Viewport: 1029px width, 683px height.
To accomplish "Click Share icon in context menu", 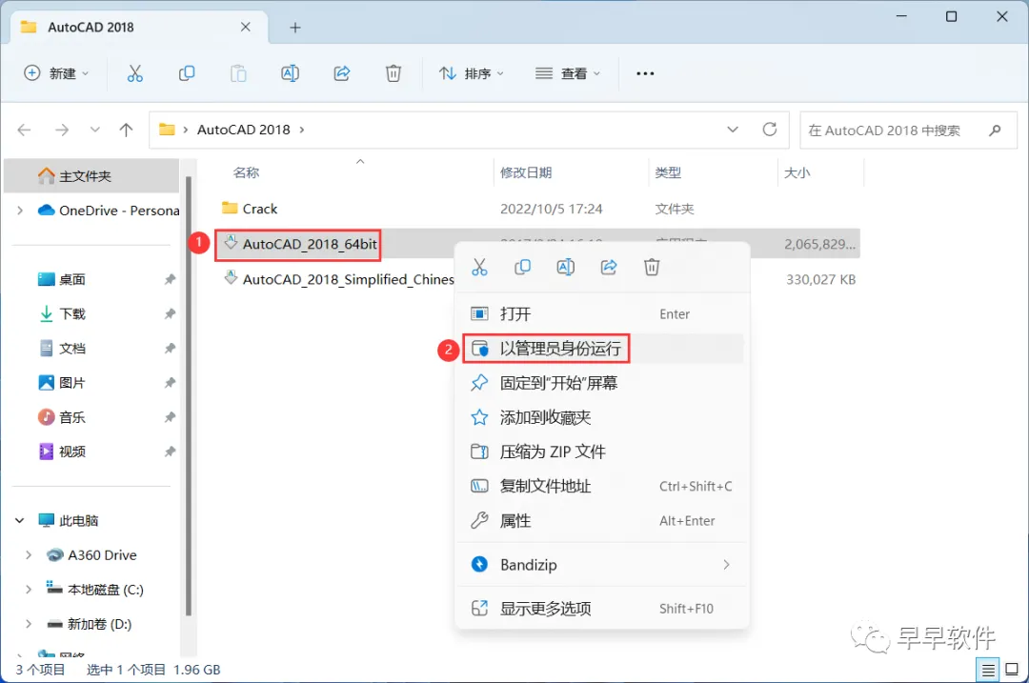I will (x=609, y=267).
